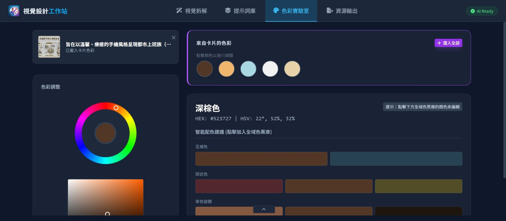506x221 pixels.
Task: Open the loaded card thumbnail image
Action: pos(49,47)
